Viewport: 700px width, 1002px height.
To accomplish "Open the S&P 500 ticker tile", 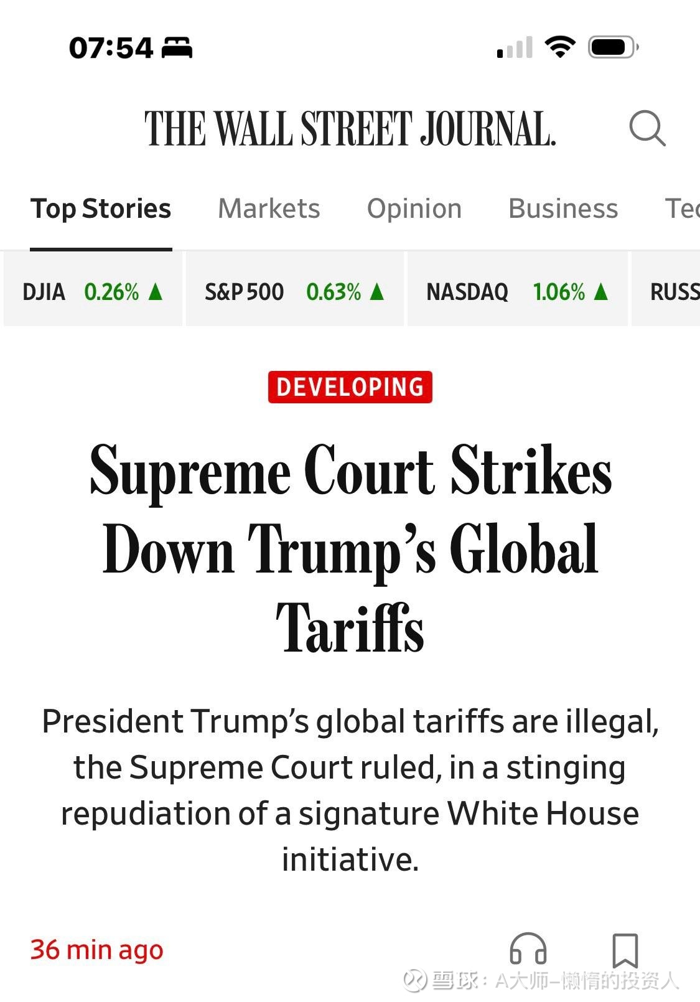I will pyautogui.click(x=295, y=289).
